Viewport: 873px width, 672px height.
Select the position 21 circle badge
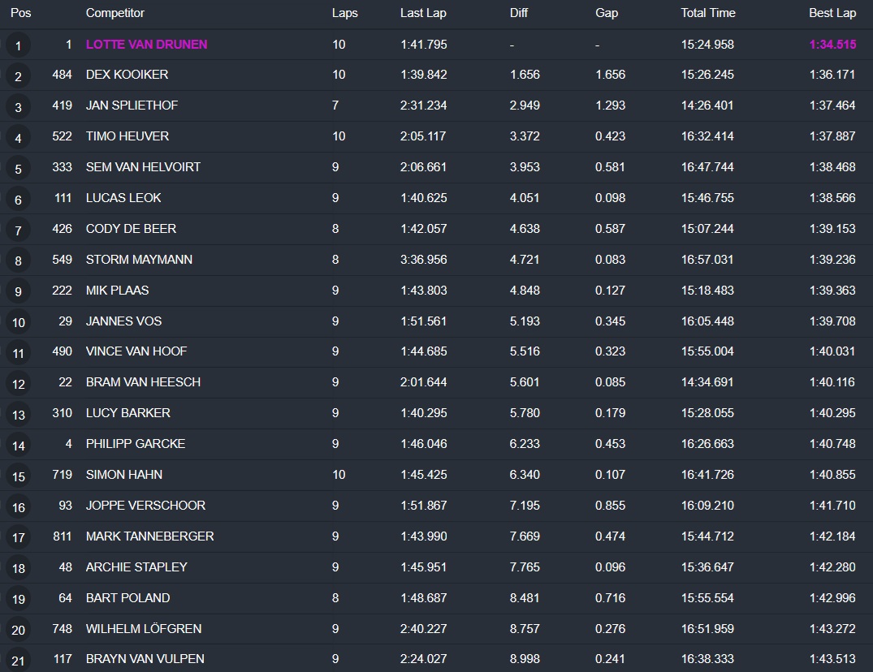(18, 661)
